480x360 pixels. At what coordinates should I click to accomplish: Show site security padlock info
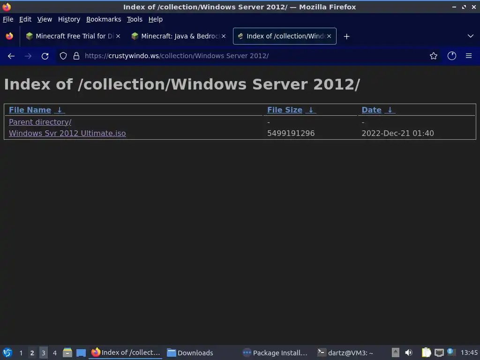pyautogui.click(x=76, y=56)
